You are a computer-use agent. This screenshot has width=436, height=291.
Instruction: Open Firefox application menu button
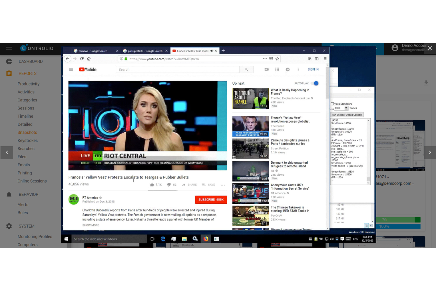tap(325, 59)
